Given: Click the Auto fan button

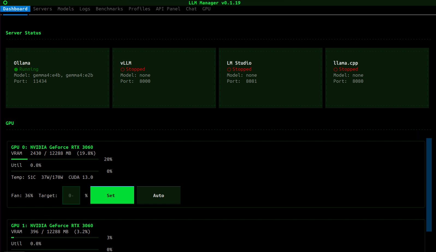Looking at the screenshot, I should pyautogui.click(x=159, y=195).
